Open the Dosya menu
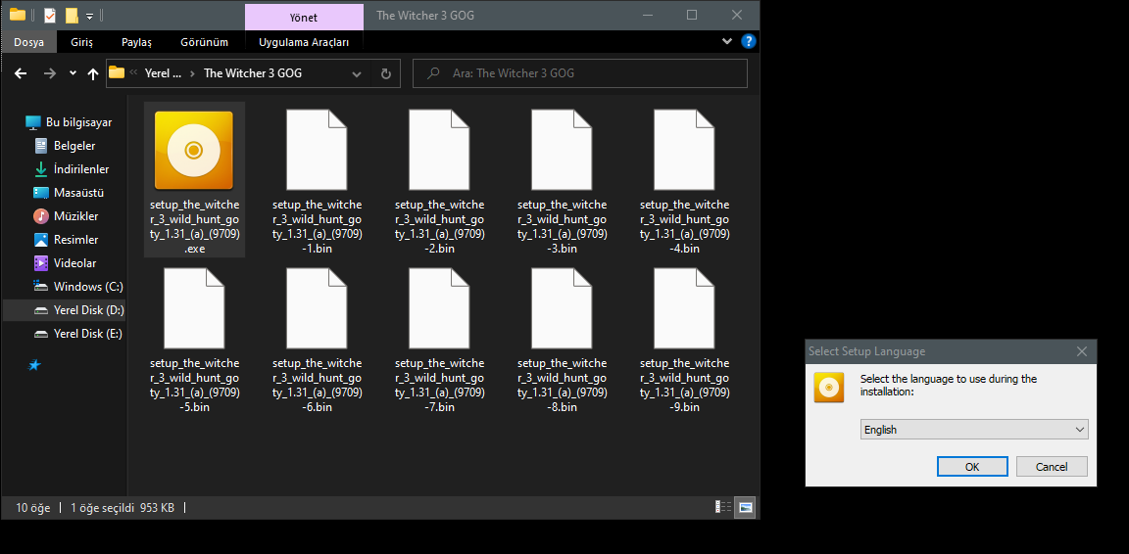 pos(28,42)
